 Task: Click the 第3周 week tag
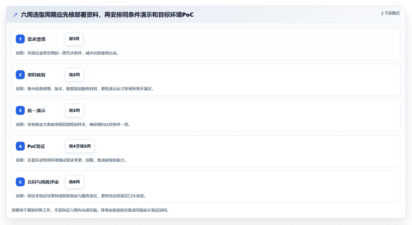click(x=74, y=110)
